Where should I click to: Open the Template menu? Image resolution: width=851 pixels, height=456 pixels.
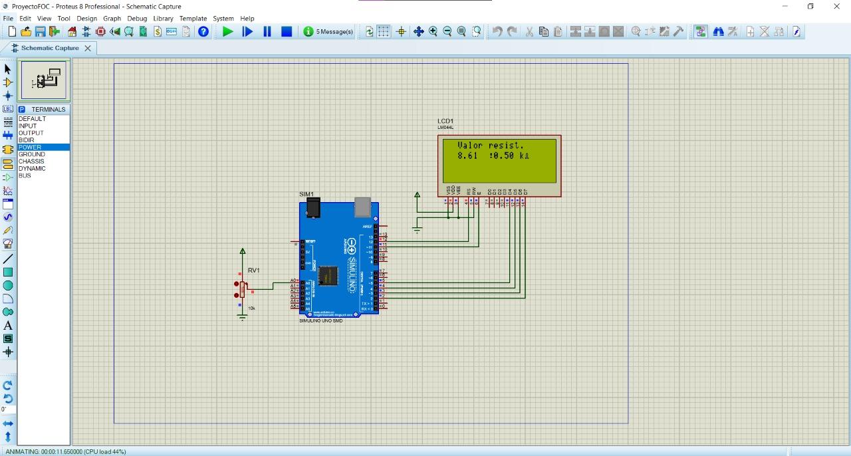(x=193, y=19)
